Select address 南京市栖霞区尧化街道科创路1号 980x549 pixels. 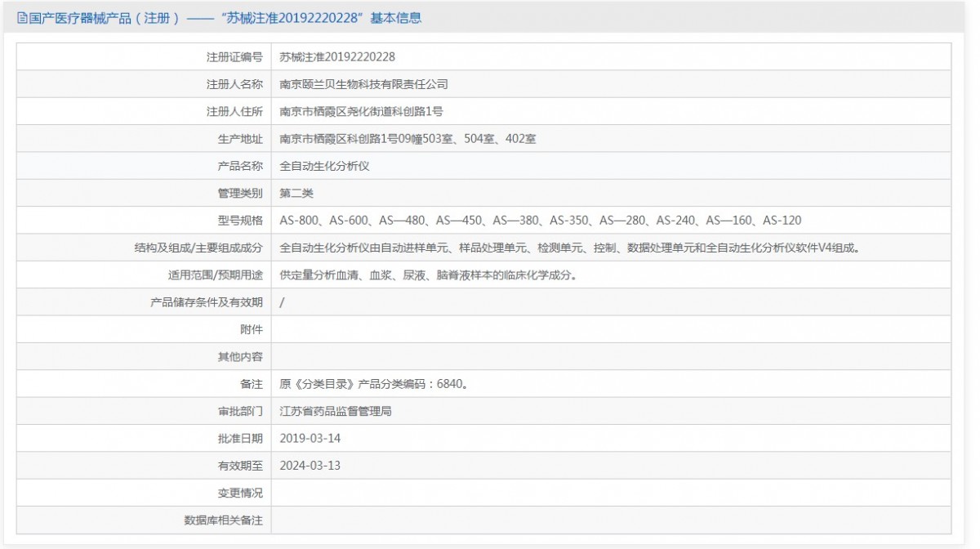tap(361, 111)
